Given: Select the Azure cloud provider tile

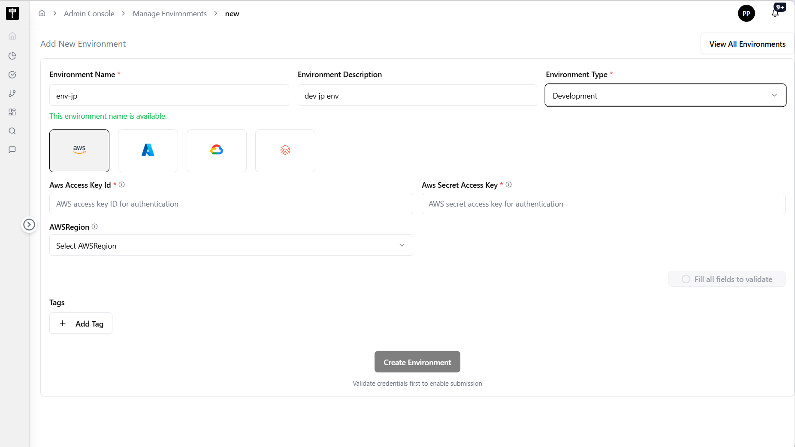Looking at the screenshot, I should pos(148,151).
